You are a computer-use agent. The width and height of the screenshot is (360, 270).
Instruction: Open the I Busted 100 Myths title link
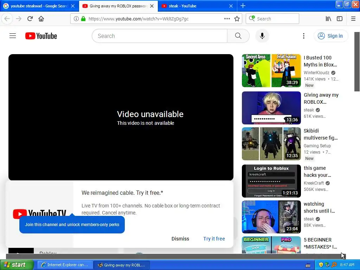point(321,61)
